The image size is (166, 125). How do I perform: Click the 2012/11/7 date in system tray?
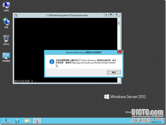[x=156, y=122]
